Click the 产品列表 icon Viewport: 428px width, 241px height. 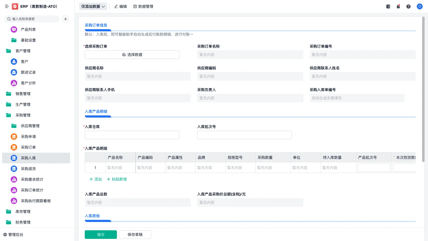(14, 29)
